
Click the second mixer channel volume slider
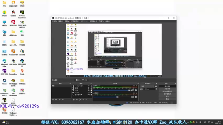pyautogui.click(x=112, y=97)
